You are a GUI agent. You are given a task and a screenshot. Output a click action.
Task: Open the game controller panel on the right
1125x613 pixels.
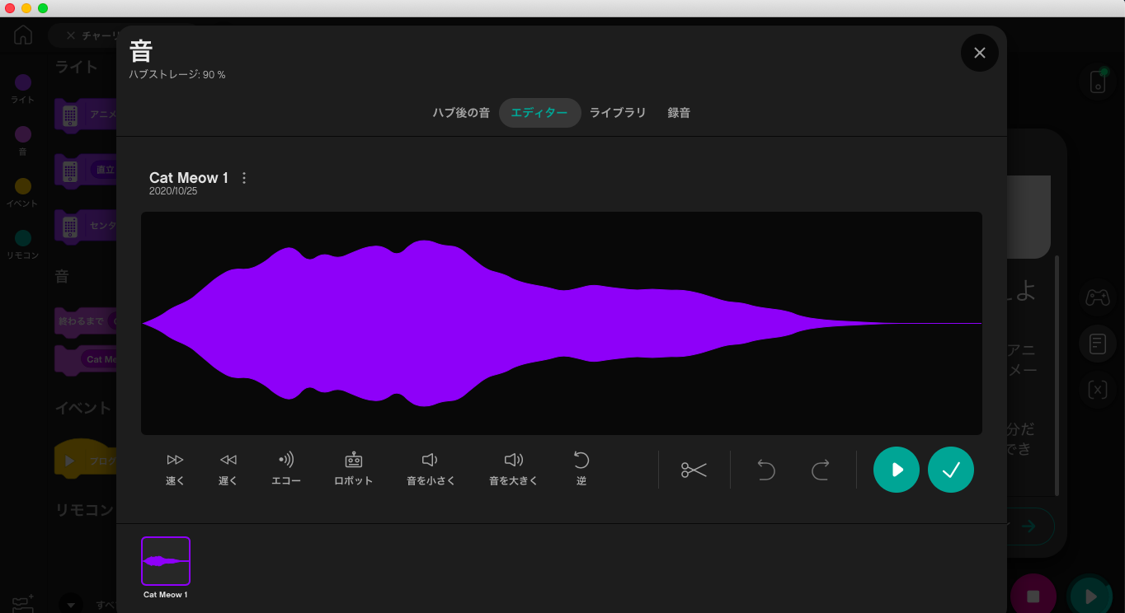(1097, 297)
